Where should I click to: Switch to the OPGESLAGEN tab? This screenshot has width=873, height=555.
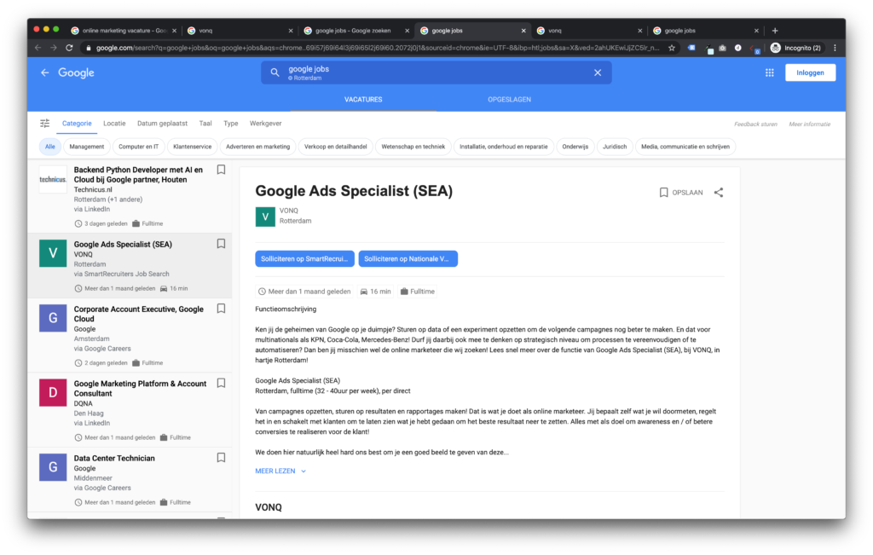click(510, 100)
